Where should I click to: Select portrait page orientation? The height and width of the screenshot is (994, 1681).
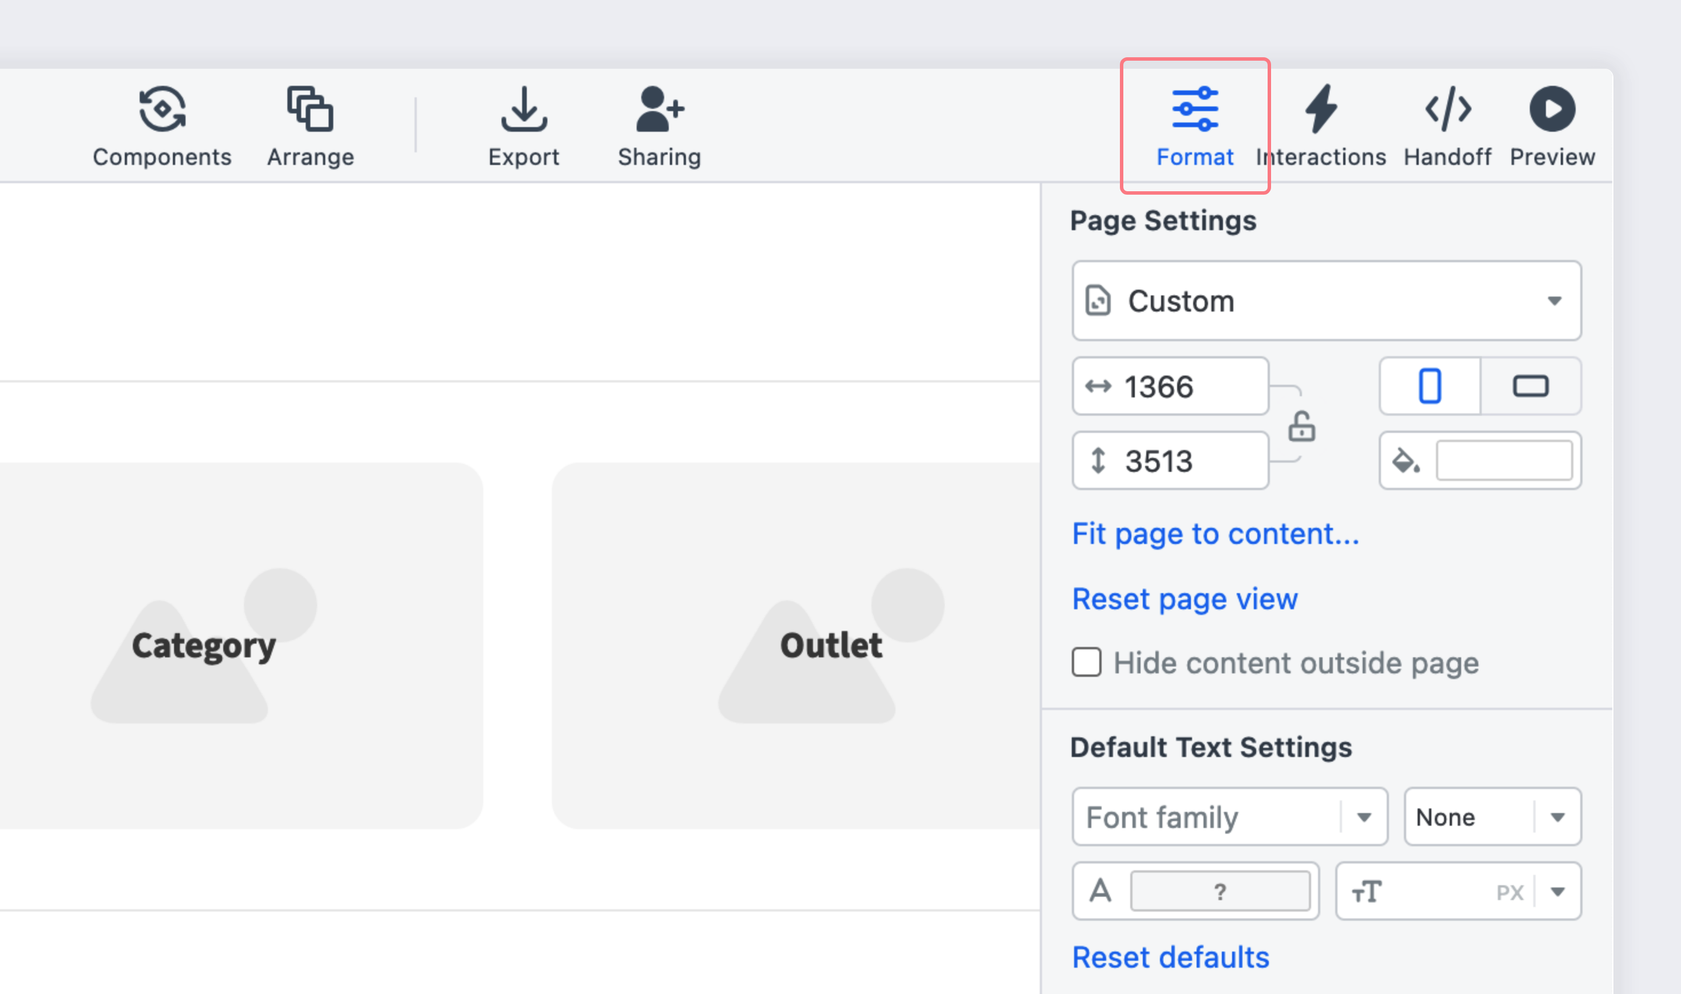point(1430,386)
